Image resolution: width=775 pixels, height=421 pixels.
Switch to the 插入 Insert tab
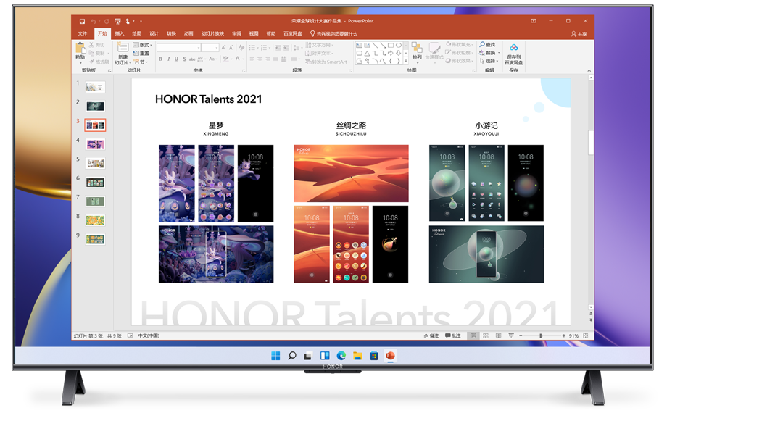[120, 33]
